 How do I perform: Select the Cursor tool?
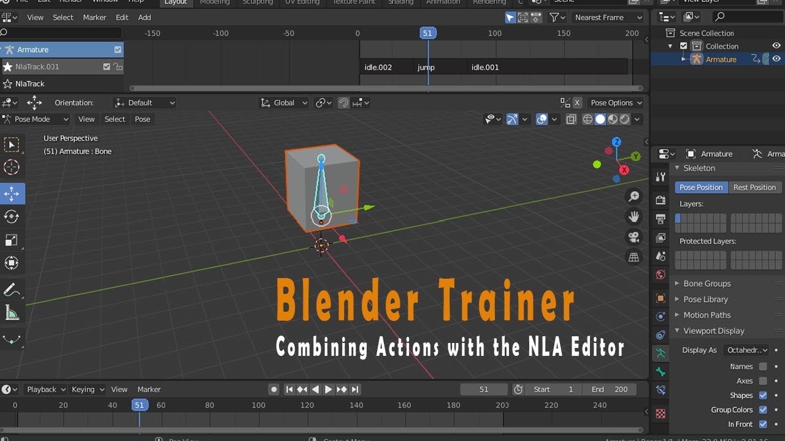12,167
